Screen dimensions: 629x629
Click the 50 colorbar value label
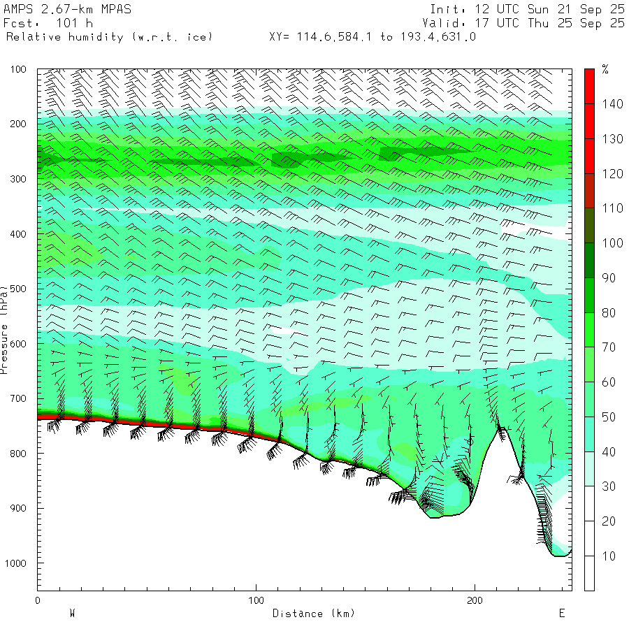609,417
